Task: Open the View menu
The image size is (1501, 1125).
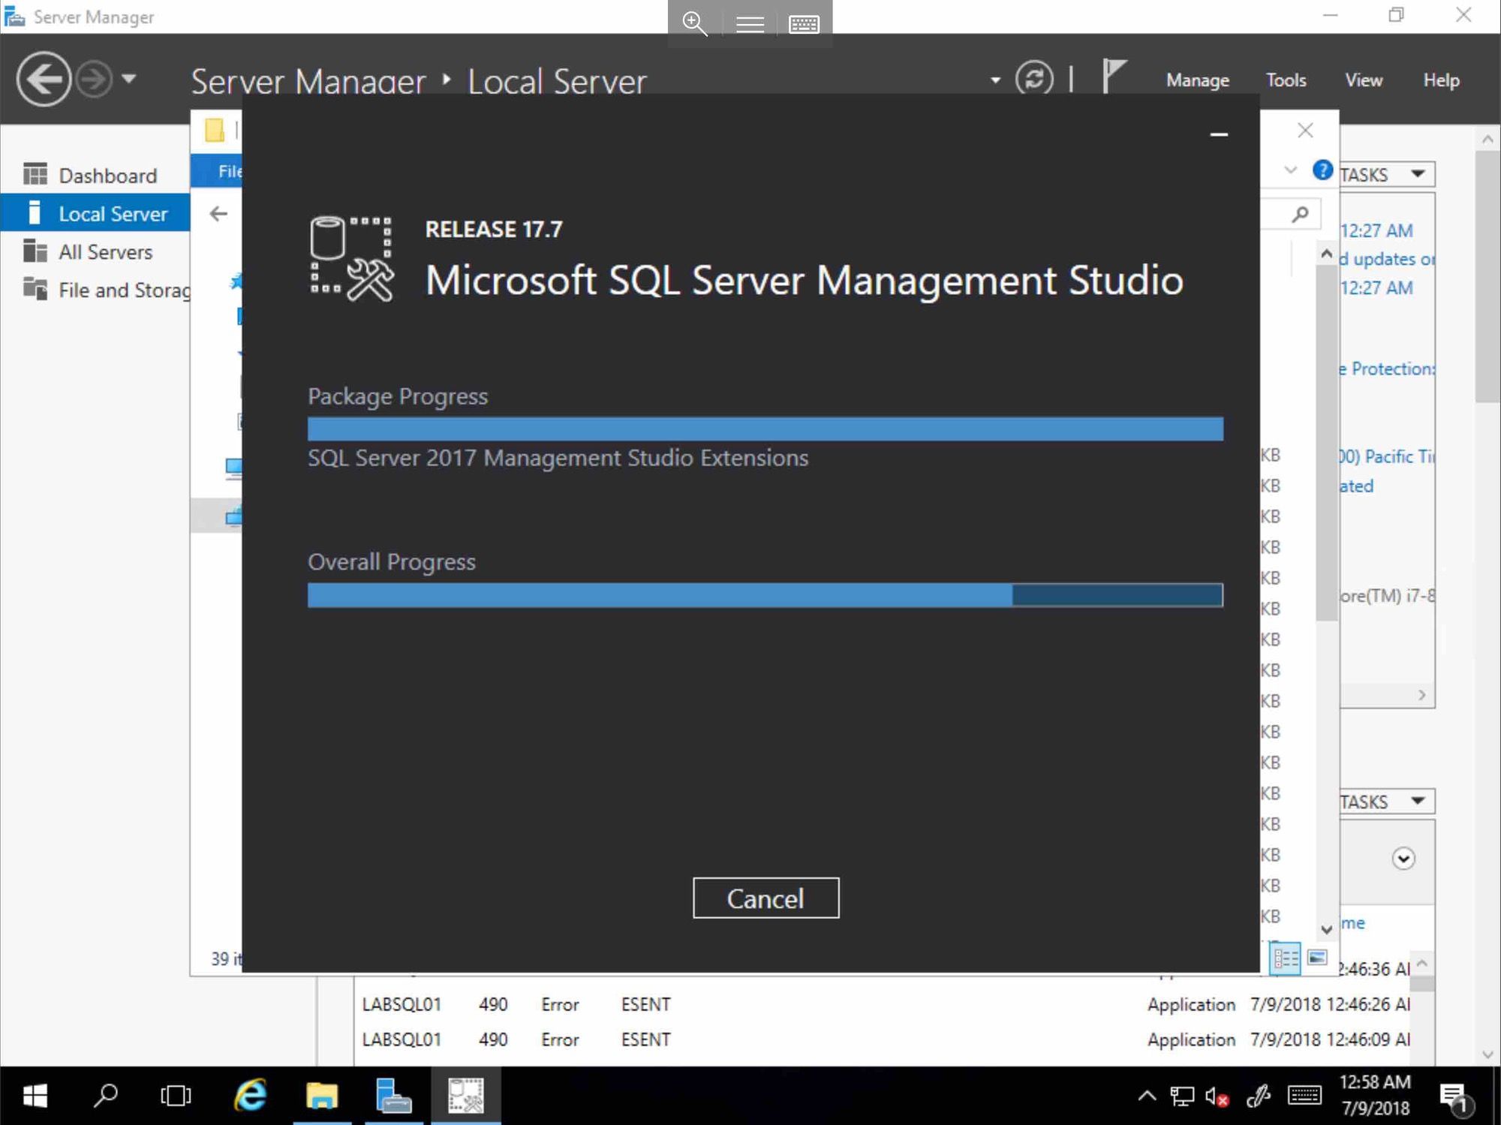Action: pyautogui.click(x=1363, y=80)
